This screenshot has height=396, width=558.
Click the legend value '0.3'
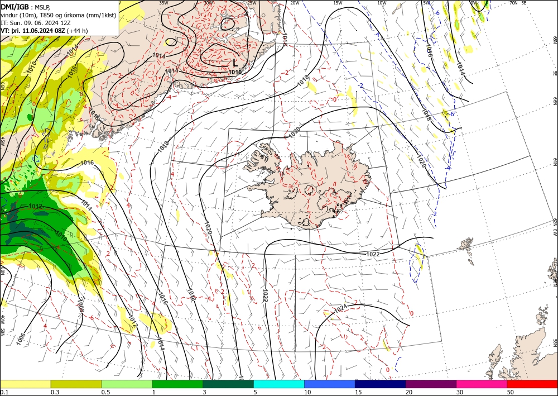coord(55,392)
